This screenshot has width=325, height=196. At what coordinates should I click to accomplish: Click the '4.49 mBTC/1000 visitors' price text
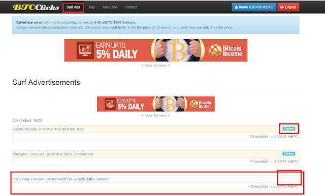[x=114, y=22]
